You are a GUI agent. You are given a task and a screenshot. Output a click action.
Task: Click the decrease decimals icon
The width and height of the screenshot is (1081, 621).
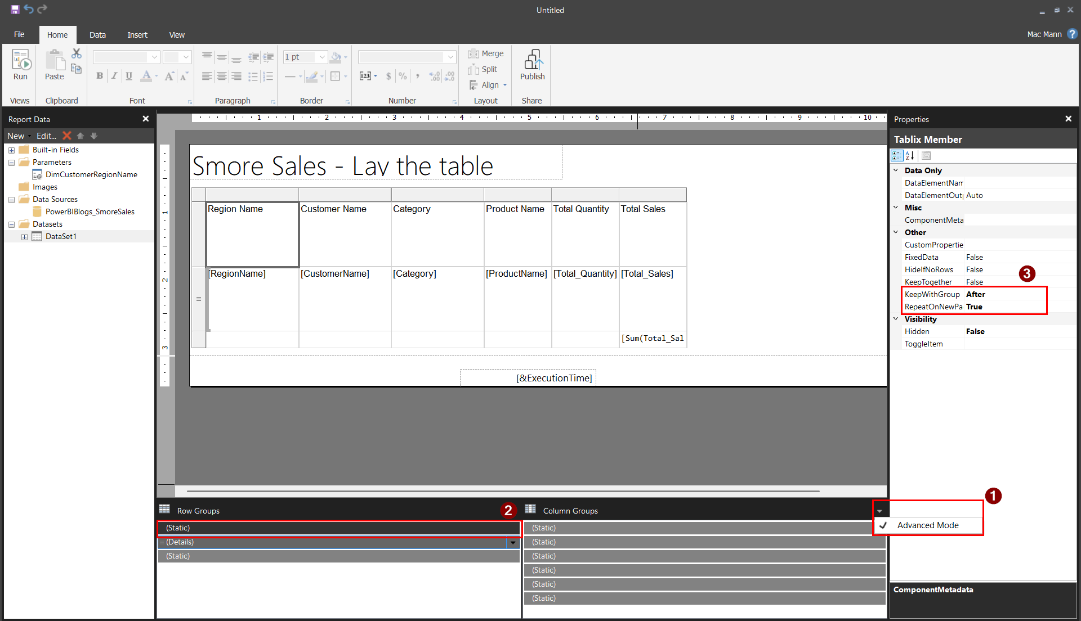point(449,76)
